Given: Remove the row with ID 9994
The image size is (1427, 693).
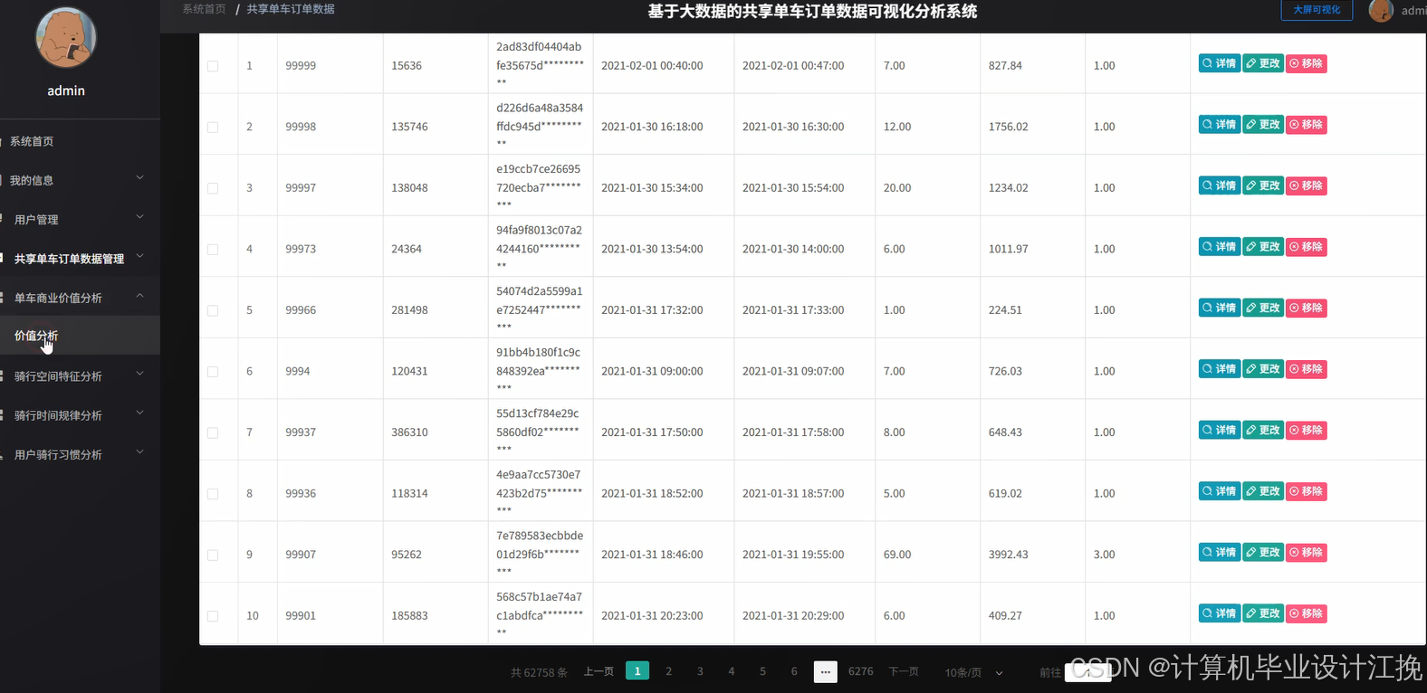Looking at the screenshot, I should [x=1307, y=369].
